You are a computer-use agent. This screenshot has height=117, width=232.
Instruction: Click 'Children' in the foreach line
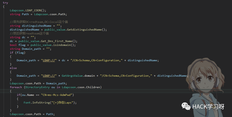(x=93, y=87)
